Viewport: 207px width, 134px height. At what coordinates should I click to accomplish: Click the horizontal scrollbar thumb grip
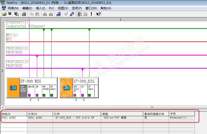(152, 107)
